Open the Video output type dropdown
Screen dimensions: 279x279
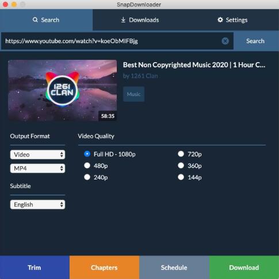[37, 155]
